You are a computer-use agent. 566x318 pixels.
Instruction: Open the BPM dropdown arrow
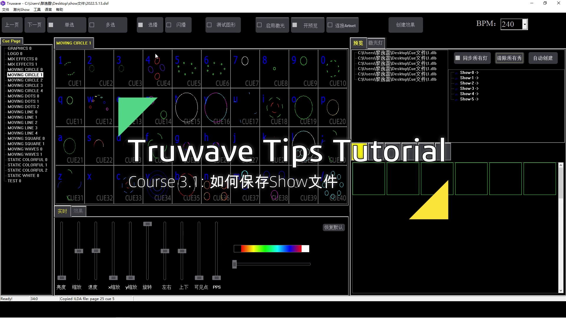pos(525,24)
